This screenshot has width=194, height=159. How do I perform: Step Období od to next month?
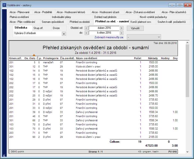click(121, 28)
